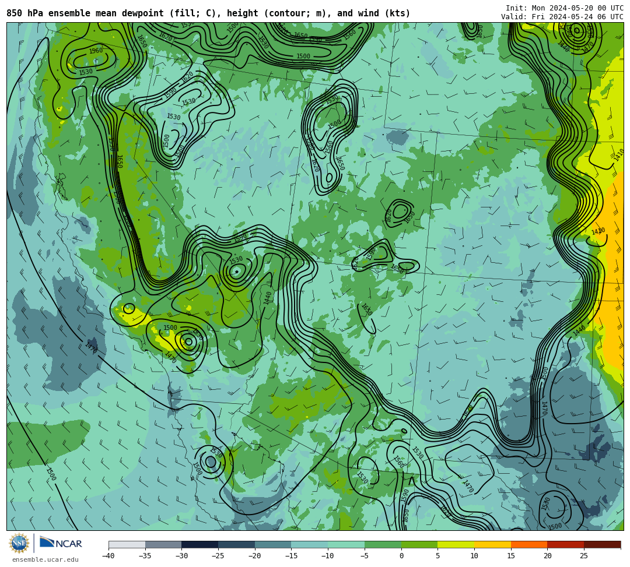Viewport: 630px width, 567px height.
Task: Click the light teal color bar segment between -15 and -10
Action: (x=310, y=544)
